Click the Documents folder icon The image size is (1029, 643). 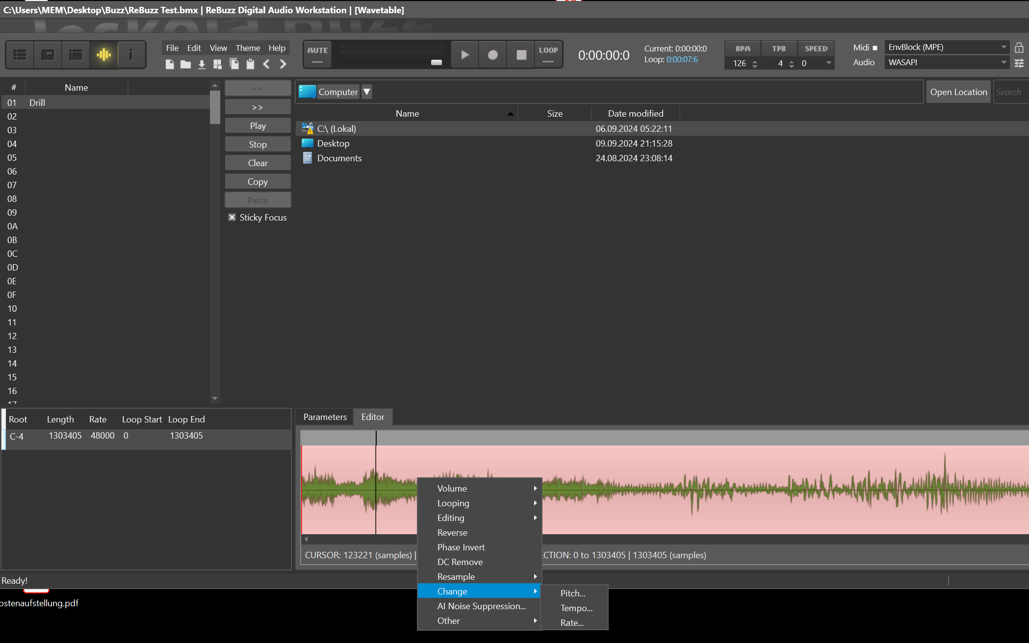point(308,158)
